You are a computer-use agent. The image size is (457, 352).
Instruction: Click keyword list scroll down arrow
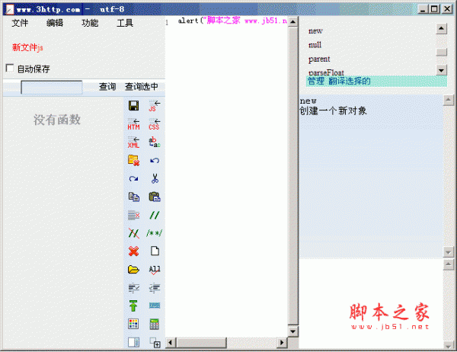[441, 70]
